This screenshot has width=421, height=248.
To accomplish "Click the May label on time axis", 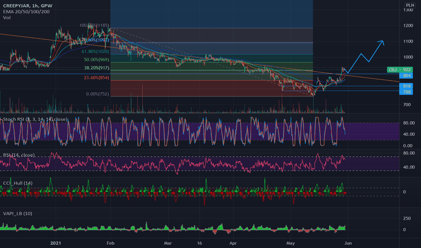I will pos(290,243).
